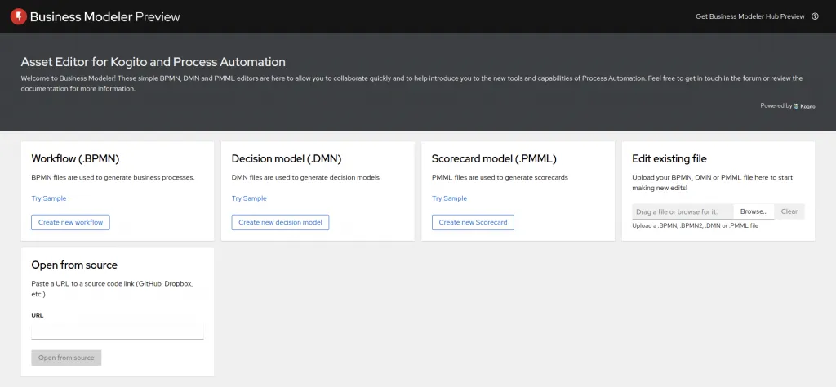The image size is (836, 387).
Task: Click the Upload your BPMN, DMN description text
Action: (712, 183)
